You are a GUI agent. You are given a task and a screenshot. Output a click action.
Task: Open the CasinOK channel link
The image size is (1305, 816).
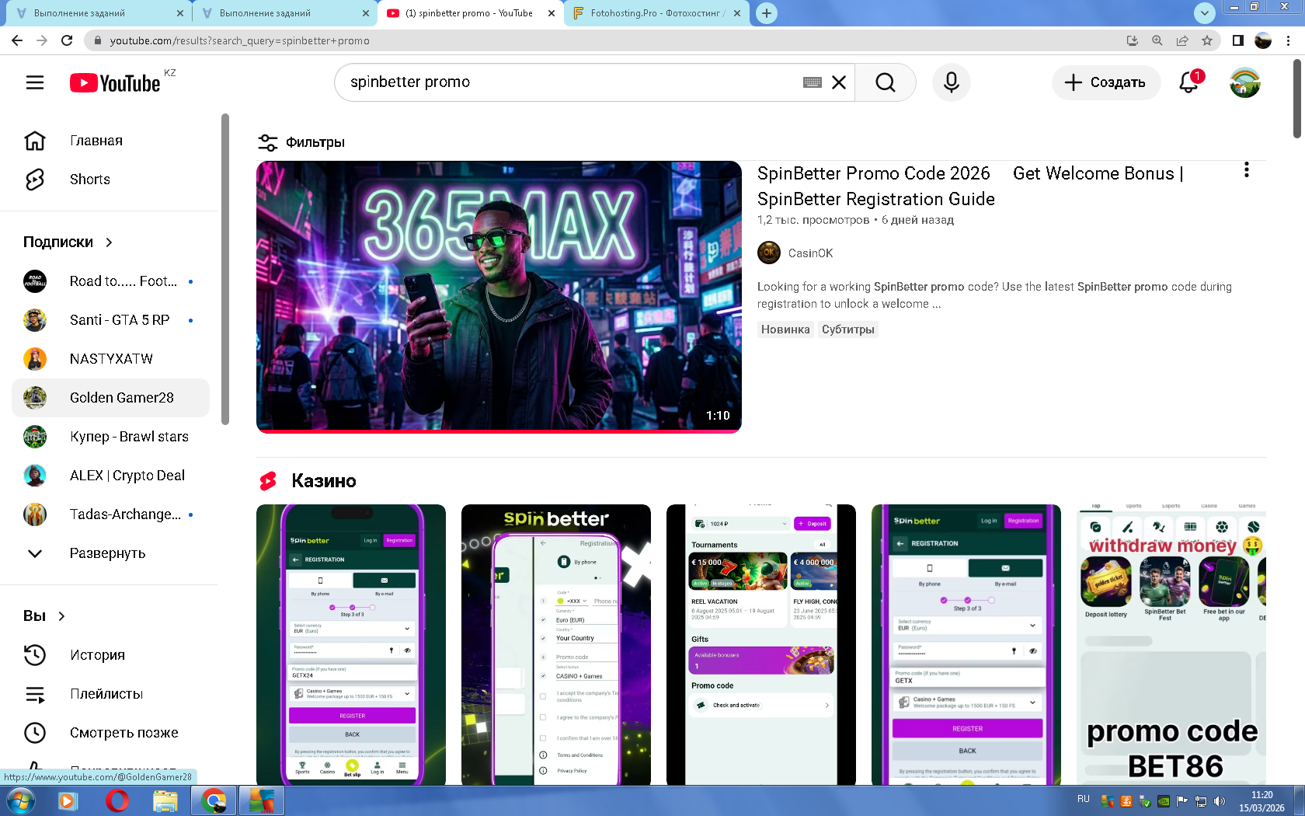(810, 253)
